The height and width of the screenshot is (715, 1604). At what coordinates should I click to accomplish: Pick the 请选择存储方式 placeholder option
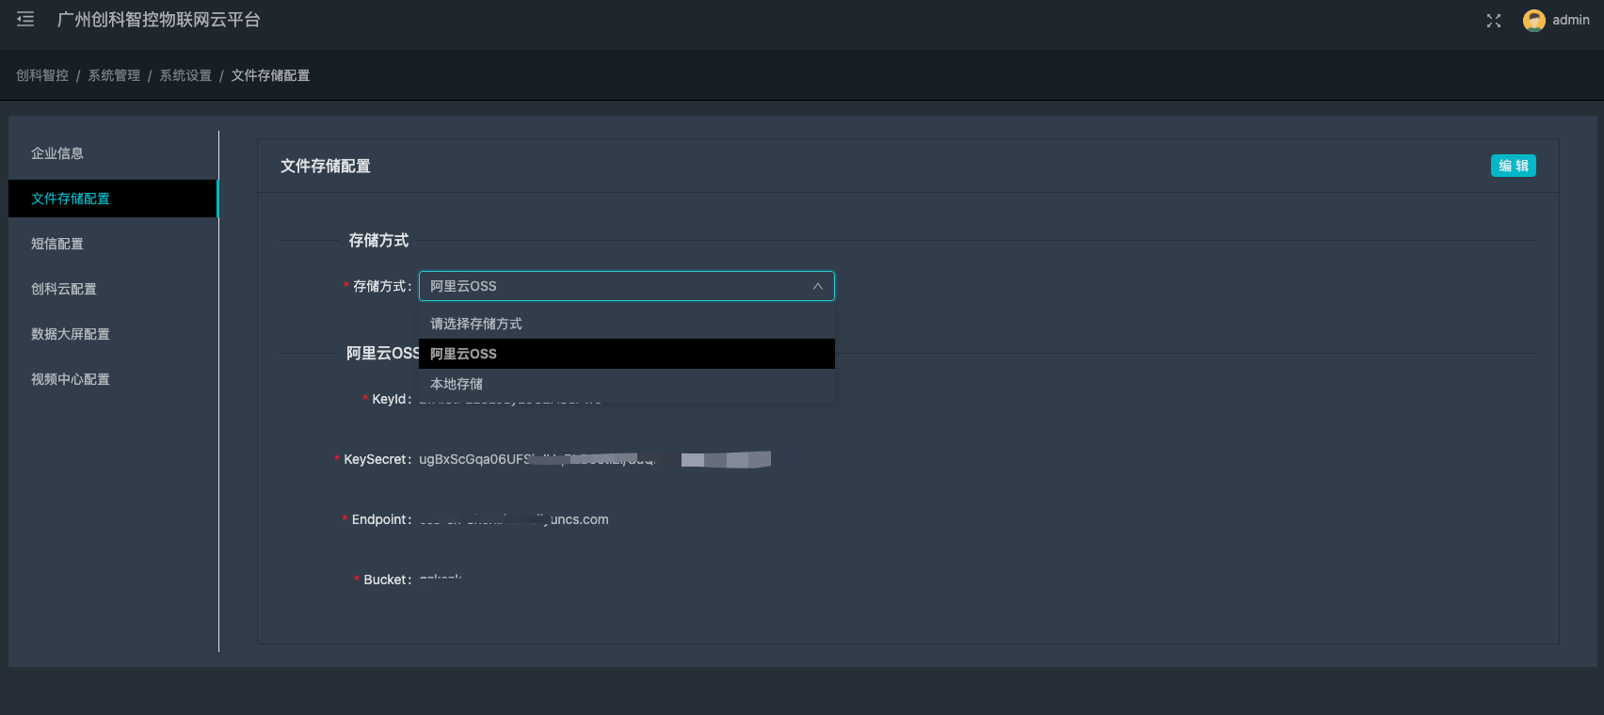tap(476, 324)
